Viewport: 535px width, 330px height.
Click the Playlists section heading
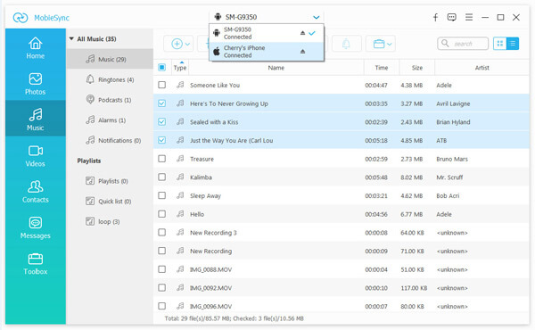point(88,161)
